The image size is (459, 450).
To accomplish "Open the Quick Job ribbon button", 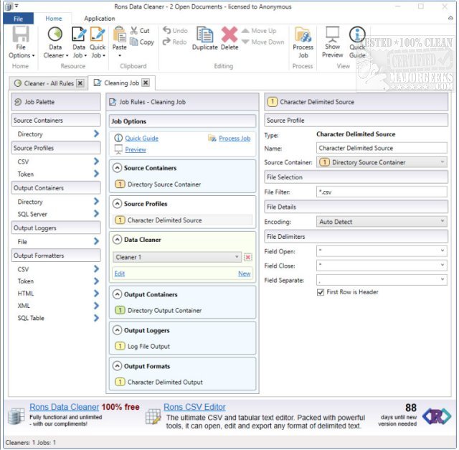I will pos(98,42).
